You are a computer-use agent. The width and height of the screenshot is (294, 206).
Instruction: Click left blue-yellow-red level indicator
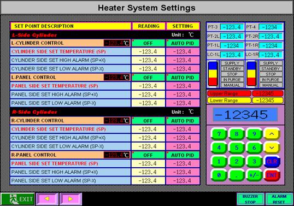[213, 74]
